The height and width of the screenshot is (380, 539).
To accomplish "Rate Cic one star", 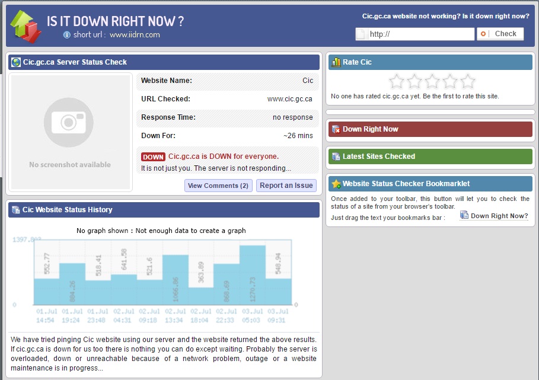I will point(396,81).
